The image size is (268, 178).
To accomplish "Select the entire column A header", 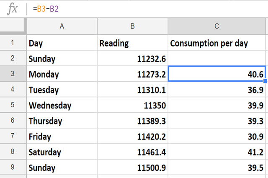I will (62, 26).
